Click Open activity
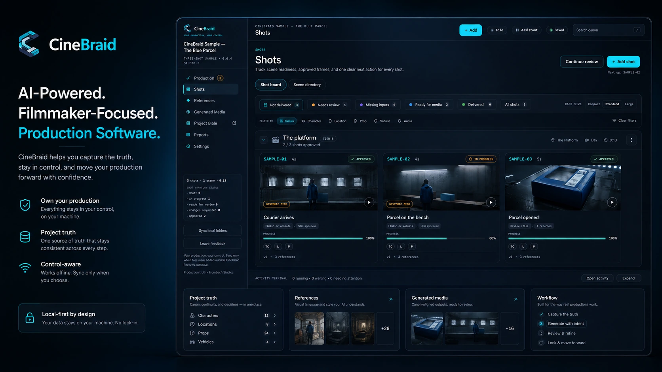 (x=597, y=278)
